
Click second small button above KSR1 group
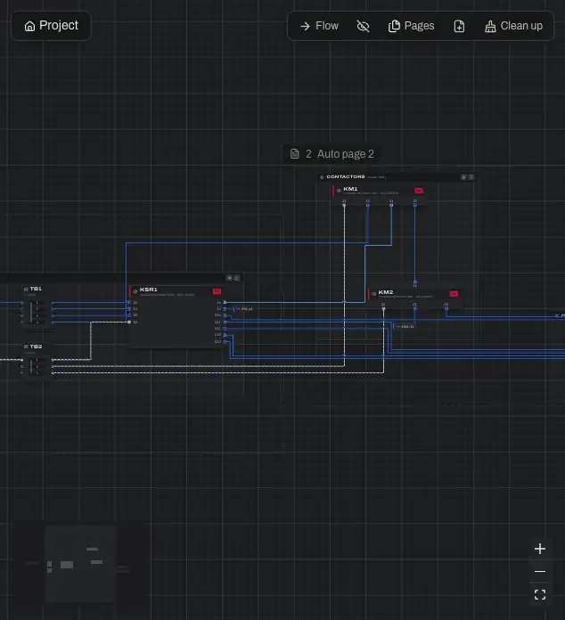[236, 278]
